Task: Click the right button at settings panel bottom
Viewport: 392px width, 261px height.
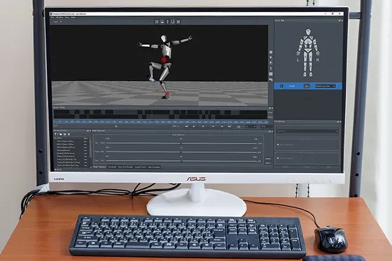Action: pos(329,167)
